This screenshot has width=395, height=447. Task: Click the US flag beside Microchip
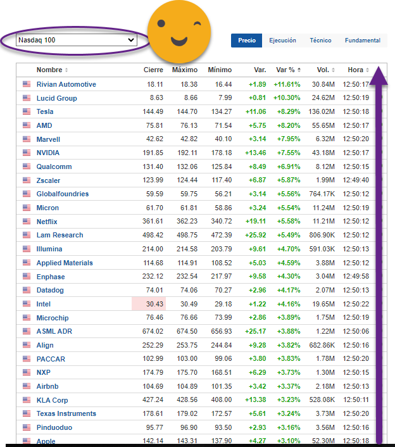[27, 318]
